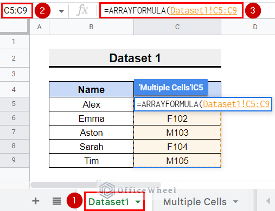Click the add new sheet plus icon
This screenshot has width=275, height=211.
coord(36,201)
